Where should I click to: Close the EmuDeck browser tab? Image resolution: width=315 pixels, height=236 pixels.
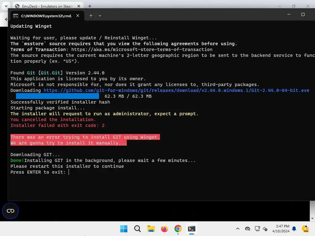click(x=79, y=6)
